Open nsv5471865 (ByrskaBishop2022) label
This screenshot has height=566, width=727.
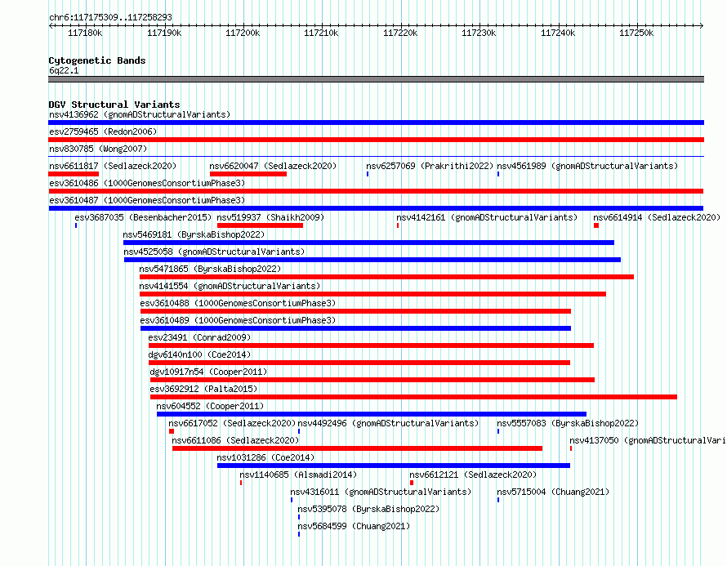210,269
